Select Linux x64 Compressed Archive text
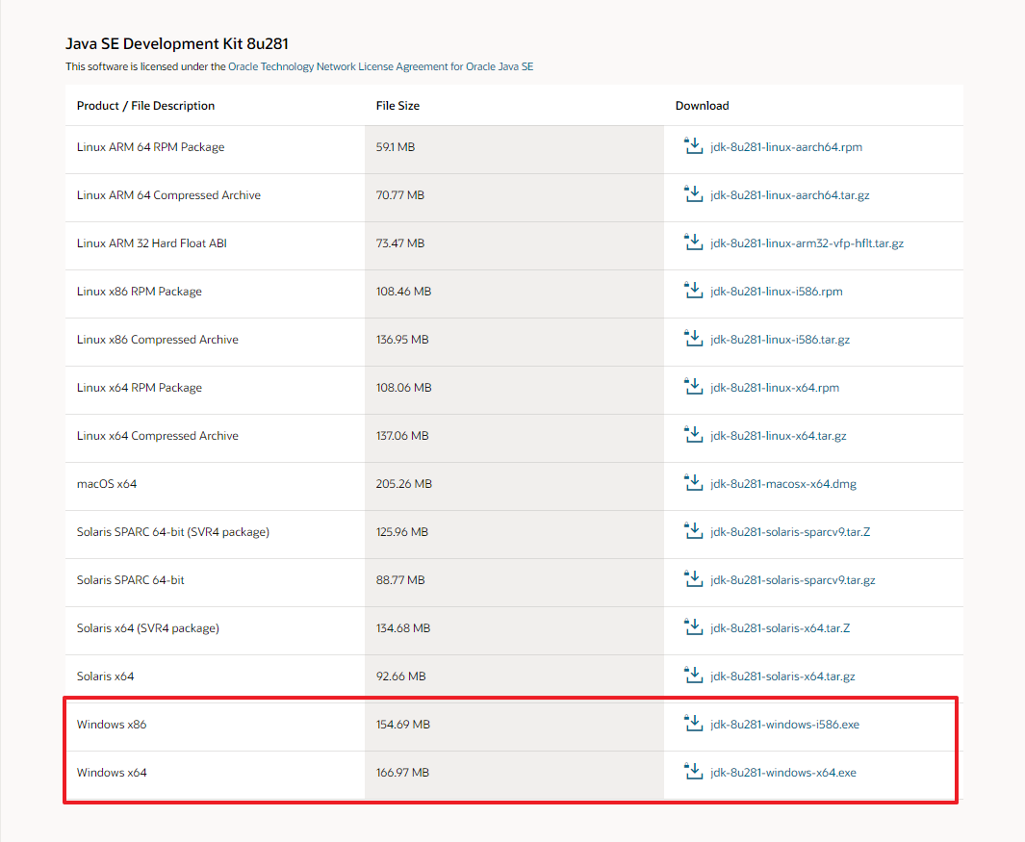This screenshot has width=1025, height=842. pos(158,436)
